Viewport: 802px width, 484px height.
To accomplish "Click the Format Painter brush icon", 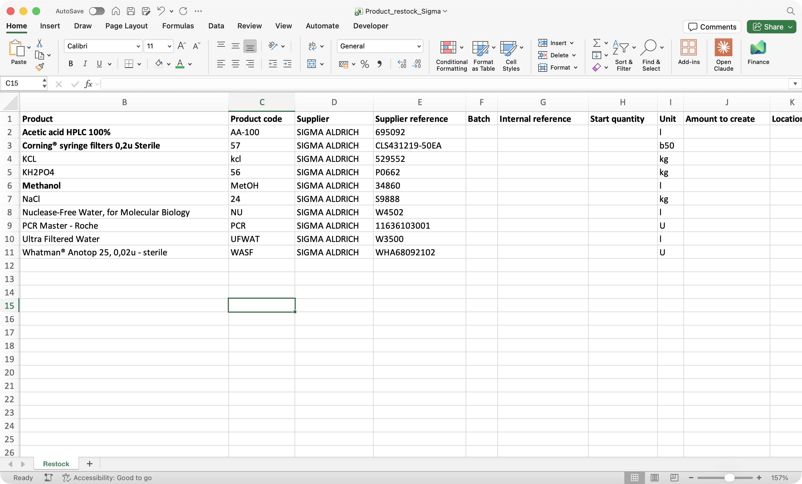I will [x=40, y=67].
